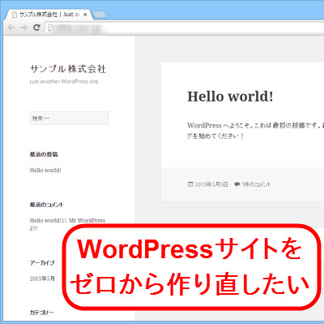Click the page icon in address bar

49,28
